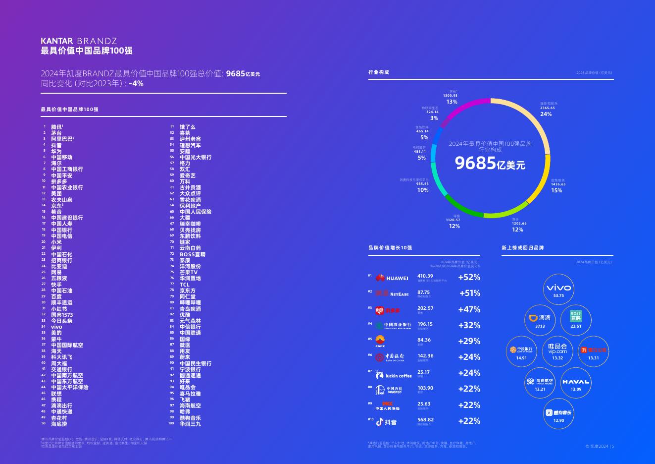
Task: Click the red Pinduoduo logo at growth rank 3
Action: [x=388, y=310]
